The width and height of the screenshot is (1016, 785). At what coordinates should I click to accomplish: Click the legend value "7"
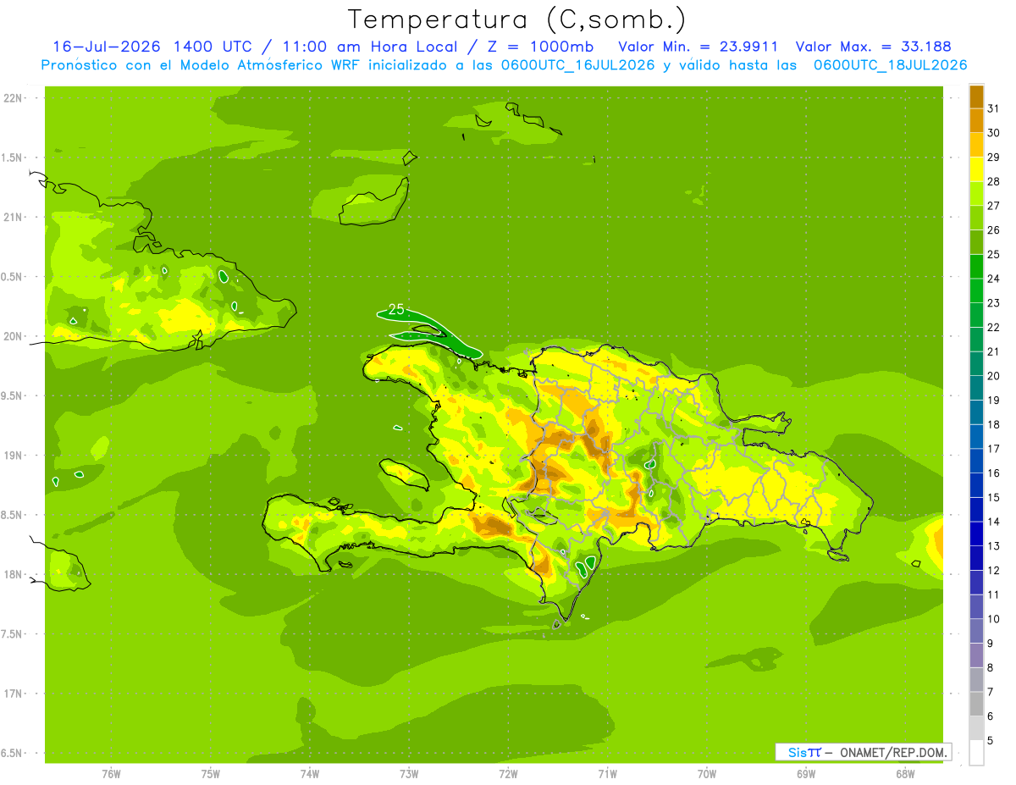(x=991, y=692)
